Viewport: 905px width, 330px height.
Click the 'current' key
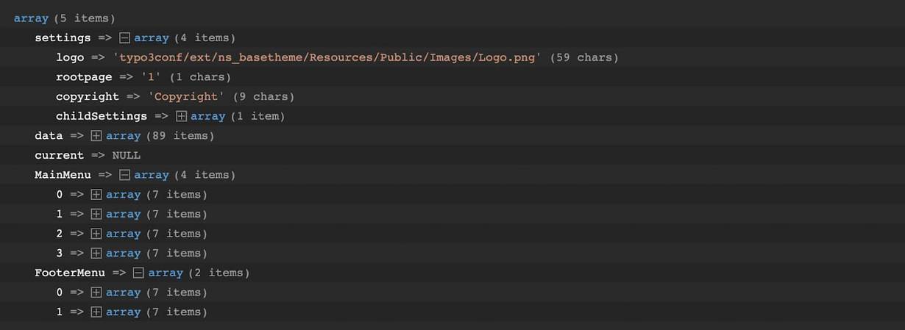point(59,155)
